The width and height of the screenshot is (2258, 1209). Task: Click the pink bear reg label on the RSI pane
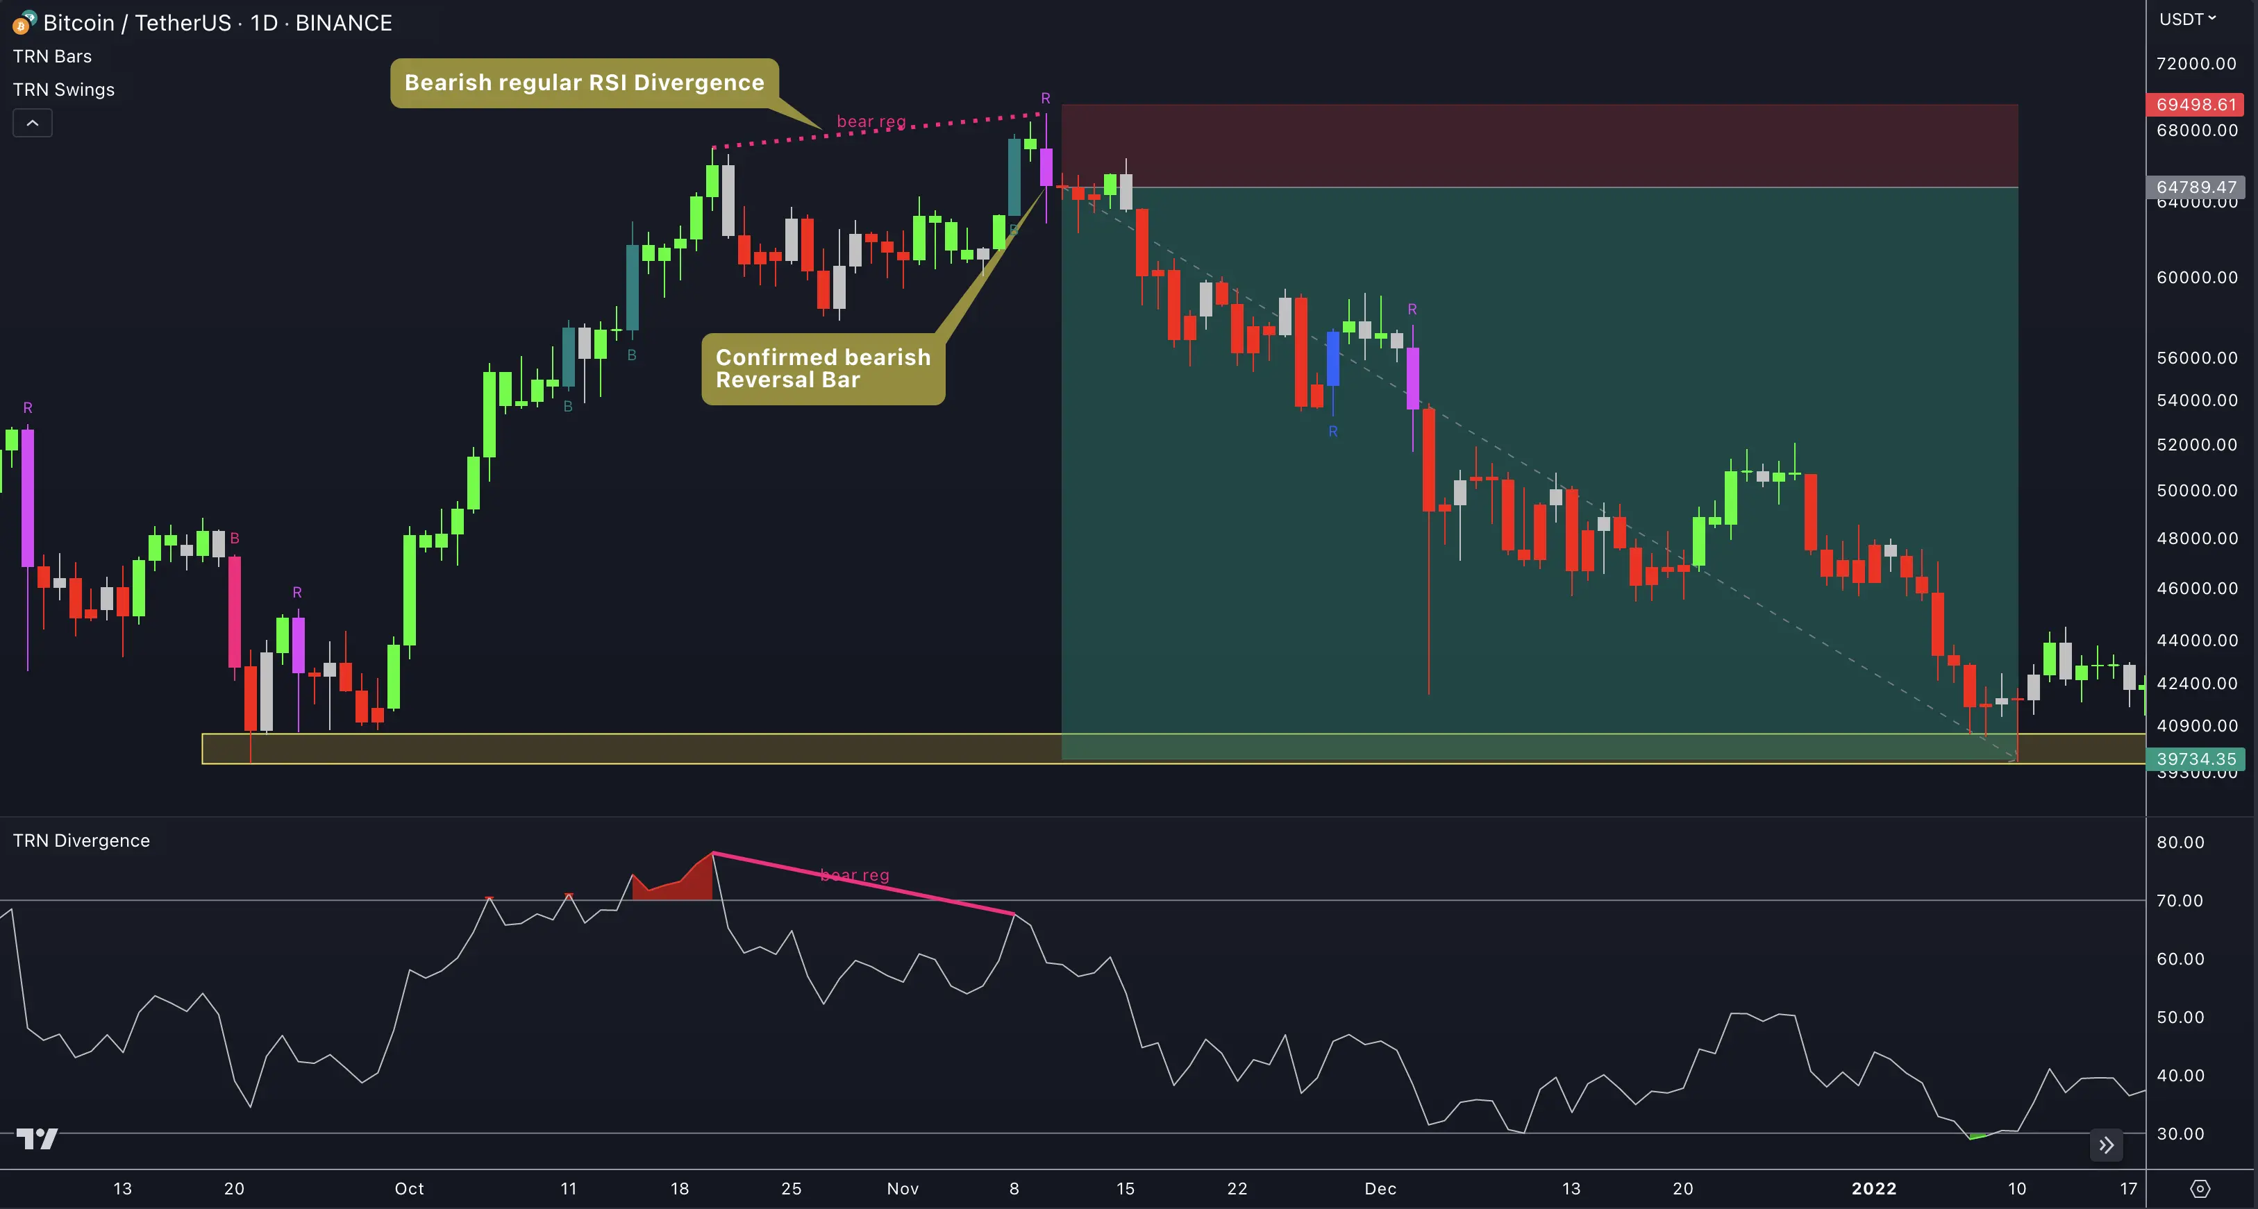click(855, 874)
